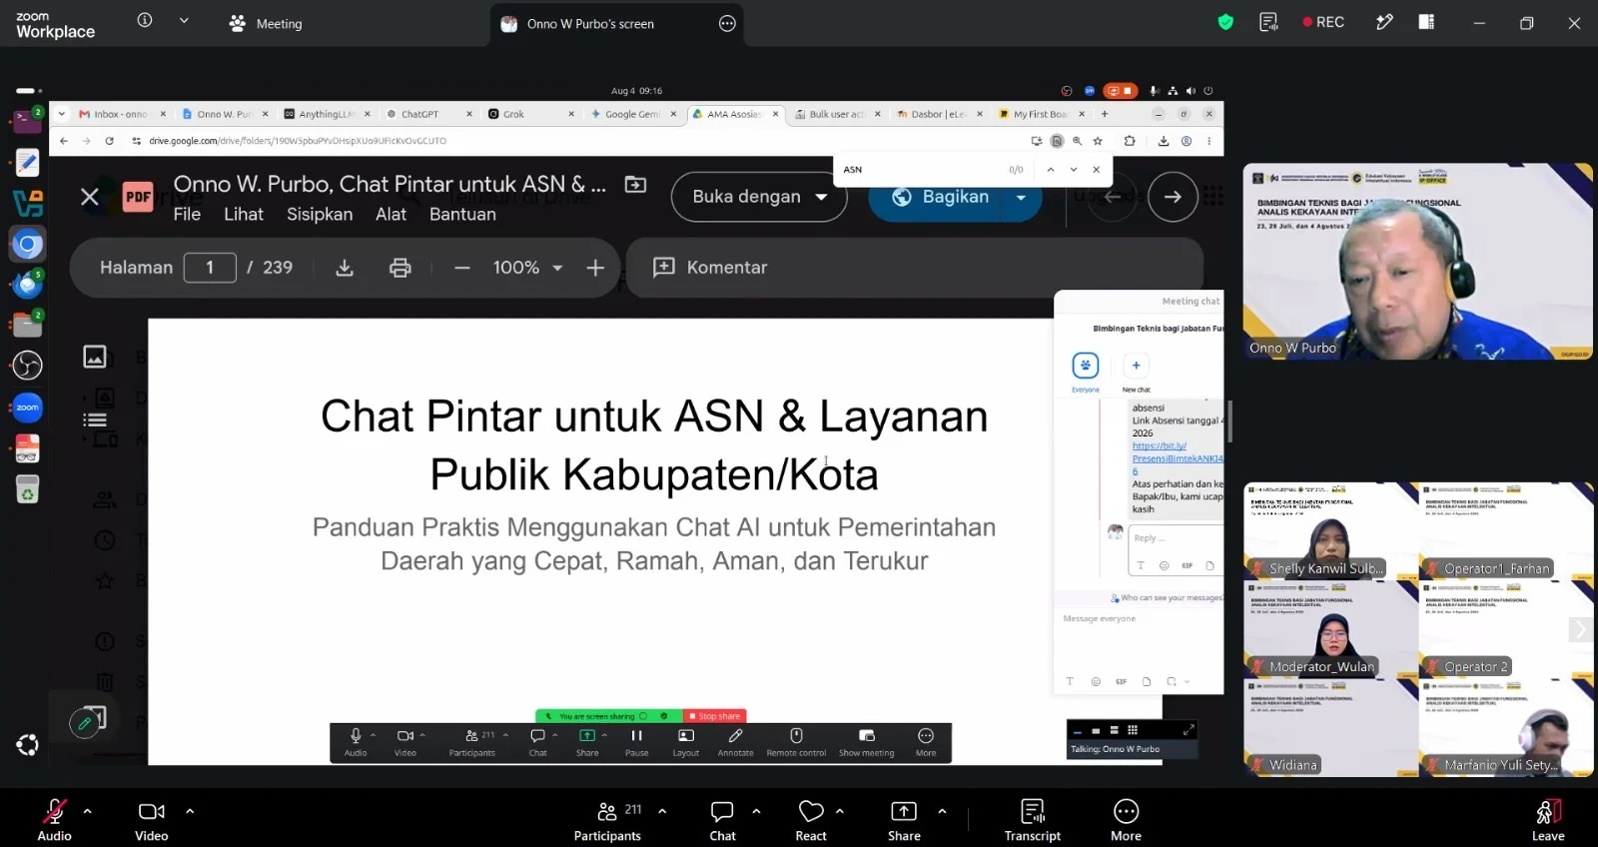Expand the Participants options caret
The image size is (1598, 847).
click(x=662, y=811)
